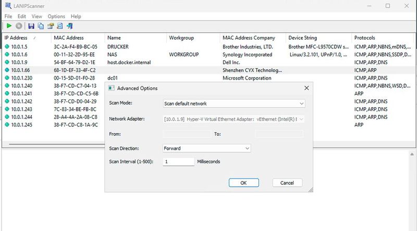Click status dot icon for 10.0.1.240
417x231 pixels.
(x=7, y=85)
